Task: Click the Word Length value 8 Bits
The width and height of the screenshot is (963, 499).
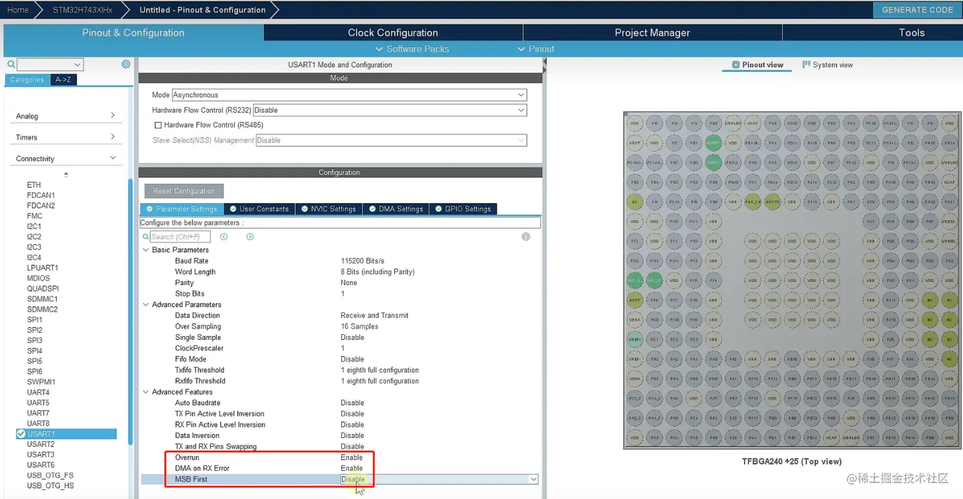Action: (x=378, y=272)
